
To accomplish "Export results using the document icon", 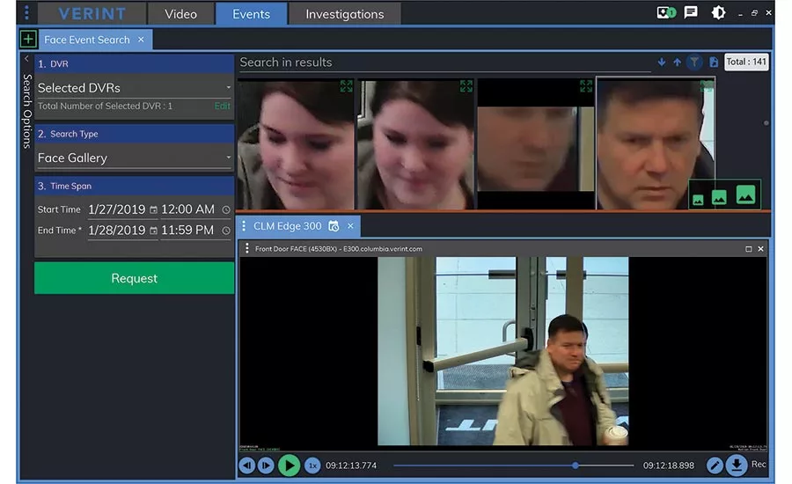I will [714, 62].
